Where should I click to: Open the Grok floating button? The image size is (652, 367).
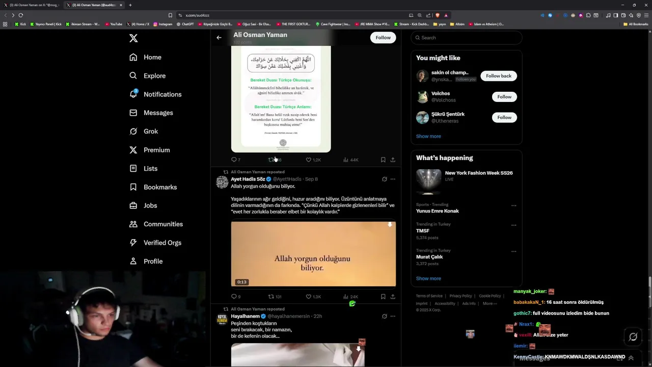633,337
